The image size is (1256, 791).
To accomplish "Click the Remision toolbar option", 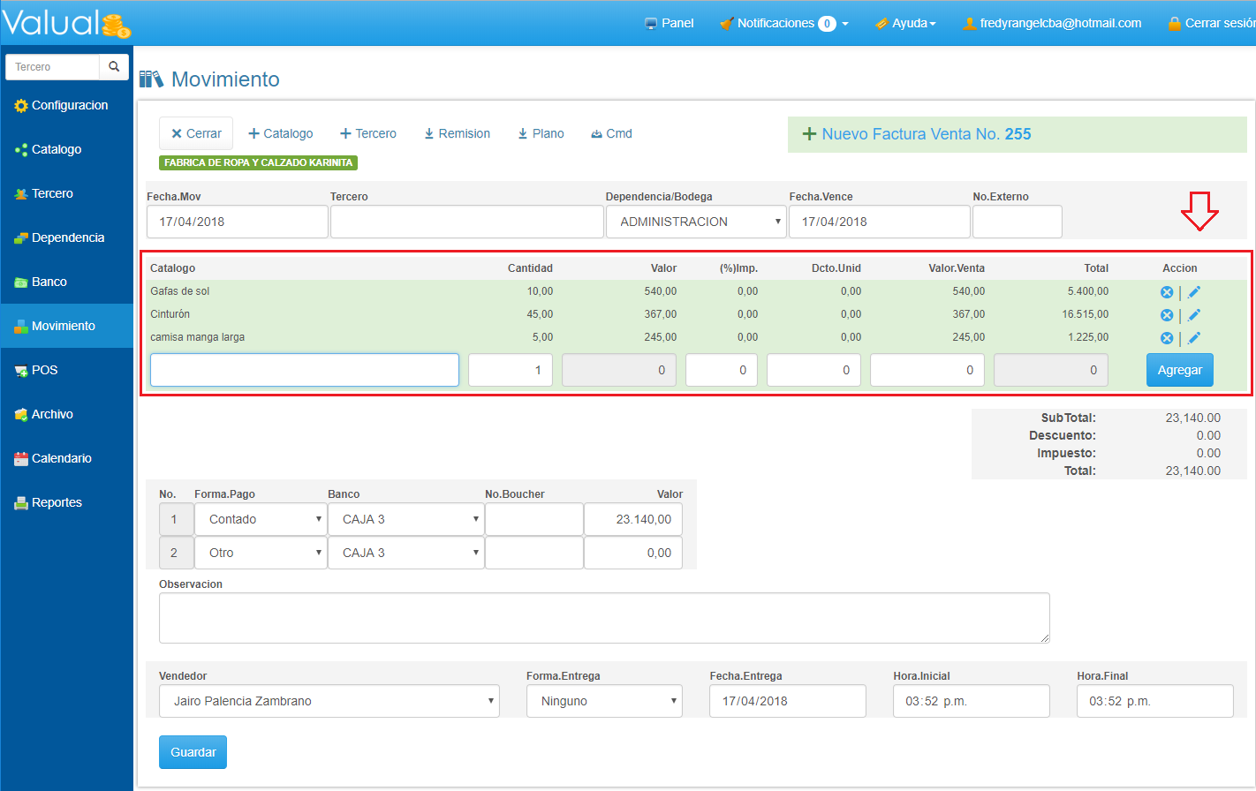I will pos(457,133).
